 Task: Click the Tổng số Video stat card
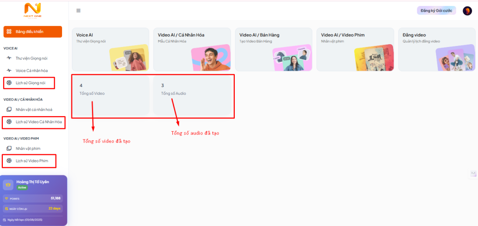point(111,95)
